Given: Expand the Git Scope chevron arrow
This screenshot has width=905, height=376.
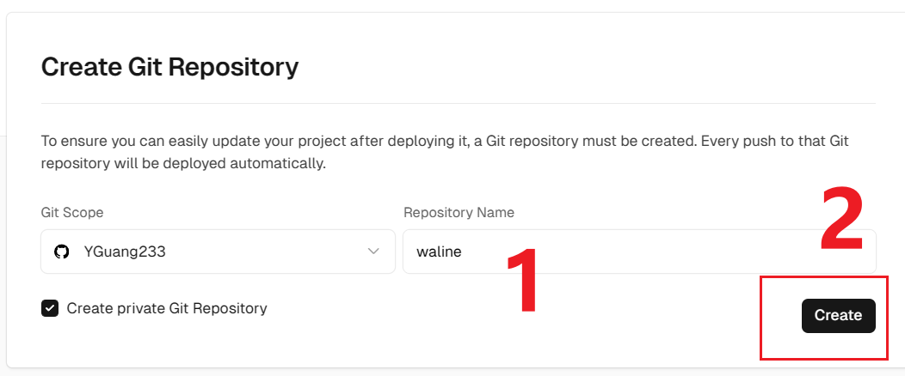Looking at the screenshot, I should tap(373, 252).
